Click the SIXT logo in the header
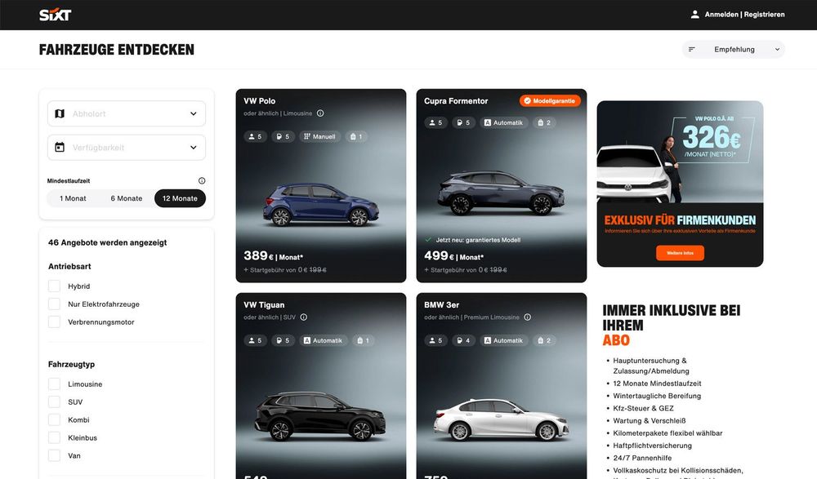This screenshot has width=817, height=479. pyautogui.click(x=56, y=15)
